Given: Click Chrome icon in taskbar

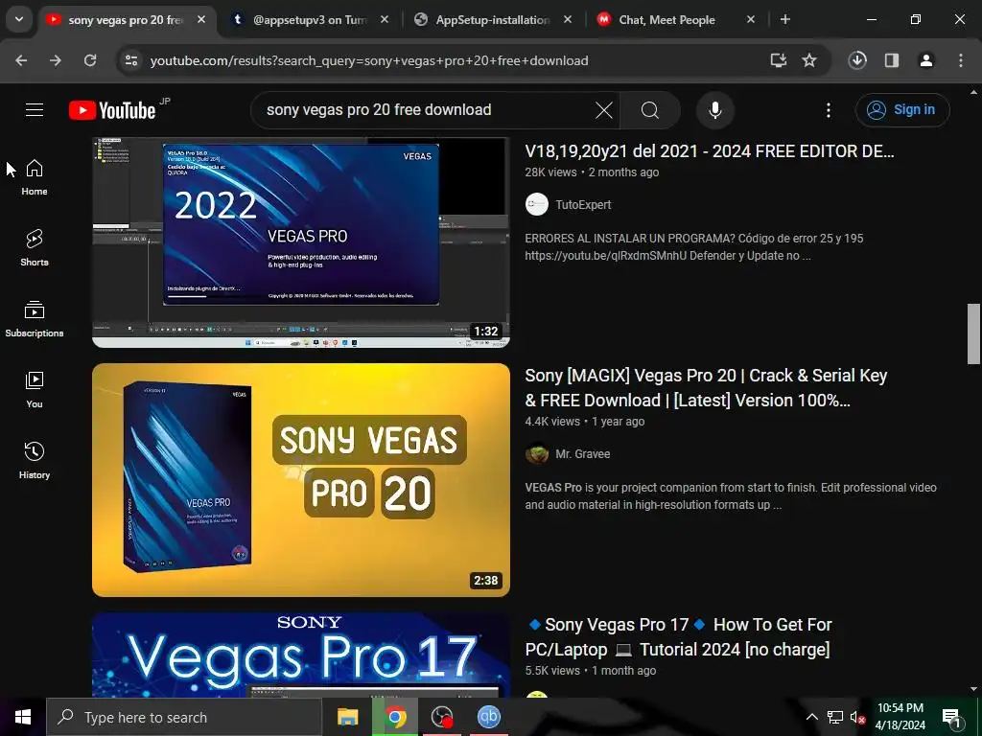Looking at the screenshot, I should tap(395, 717).
